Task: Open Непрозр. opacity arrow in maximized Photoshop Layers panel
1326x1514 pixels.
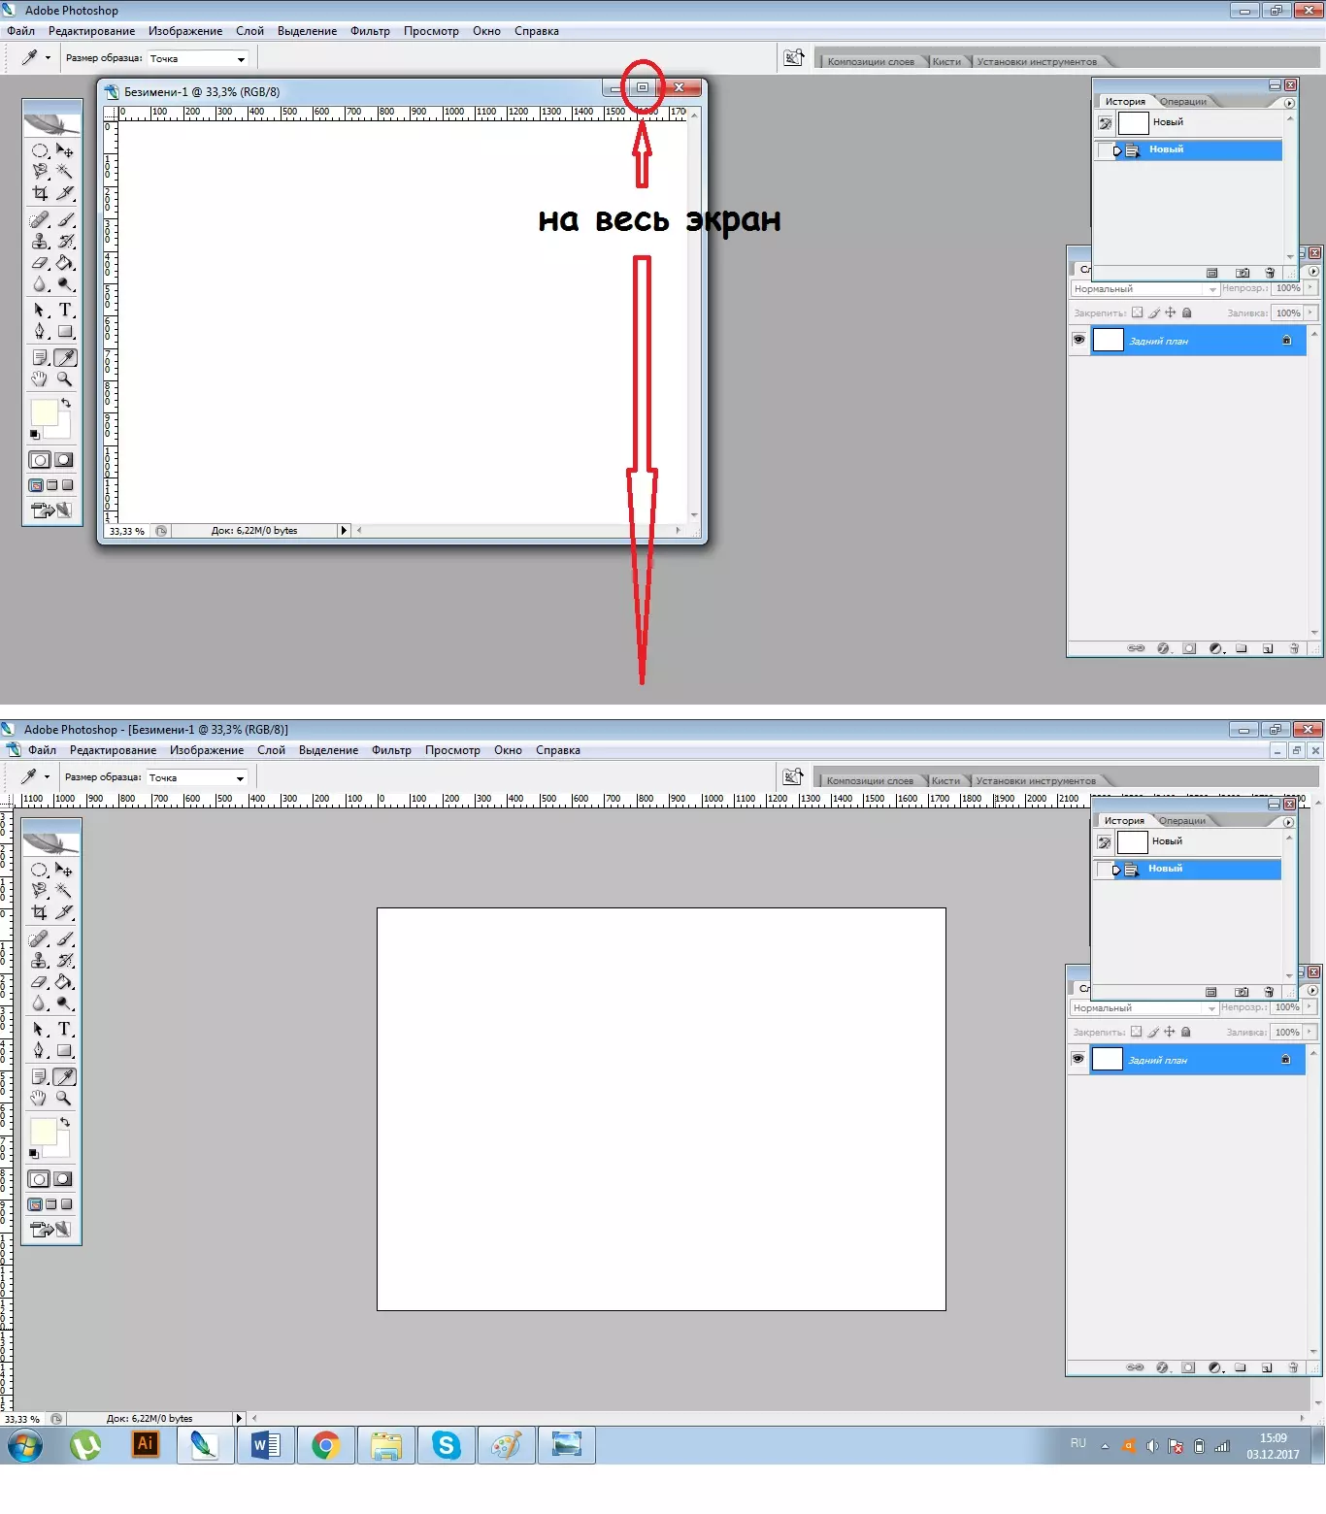Action: click(1310, 1006)
